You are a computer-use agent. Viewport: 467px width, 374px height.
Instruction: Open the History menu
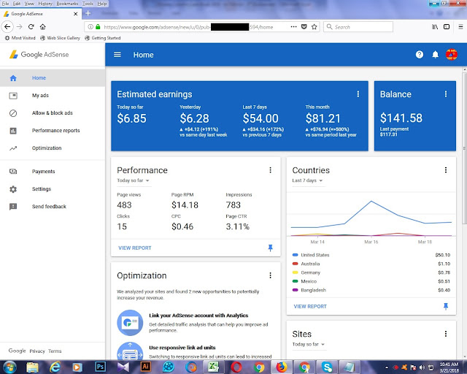45,4
